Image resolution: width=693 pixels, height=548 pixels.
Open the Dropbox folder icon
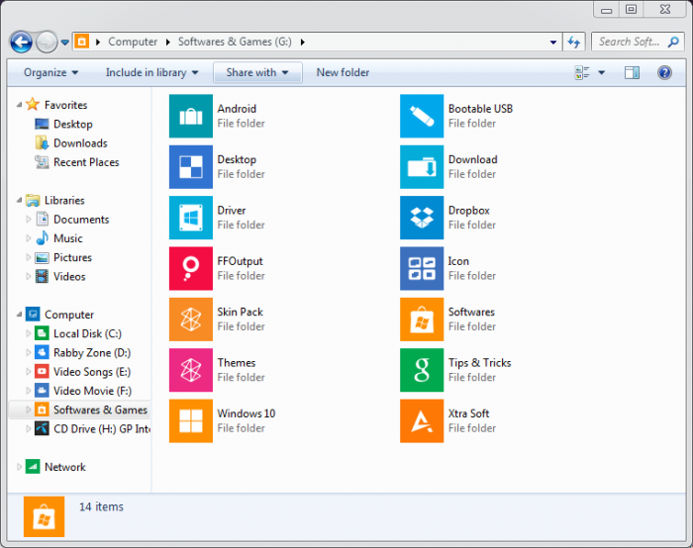[421, 218]
